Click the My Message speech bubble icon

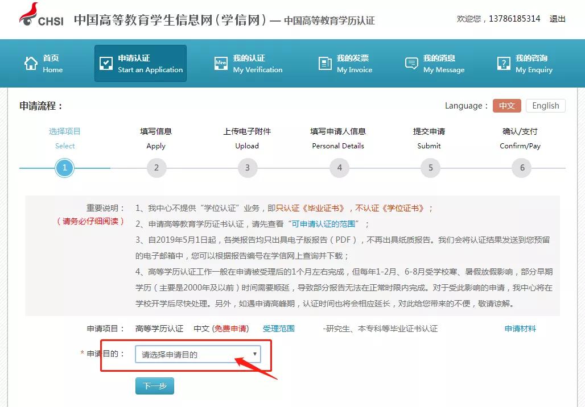tap(411, 63)
